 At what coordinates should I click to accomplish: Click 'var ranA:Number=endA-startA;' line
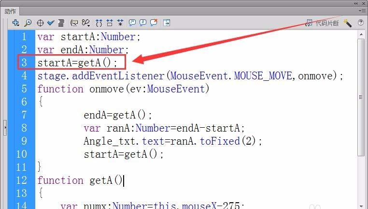164,128
